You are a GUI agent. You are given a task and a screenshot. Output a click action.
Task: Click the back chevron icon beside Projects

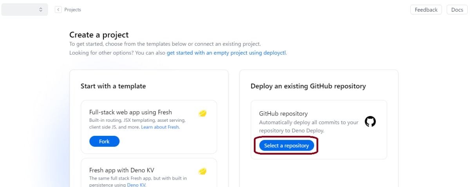pos(58,10)
